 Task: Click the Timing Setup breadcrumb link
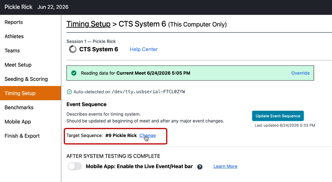click(88, 24)
